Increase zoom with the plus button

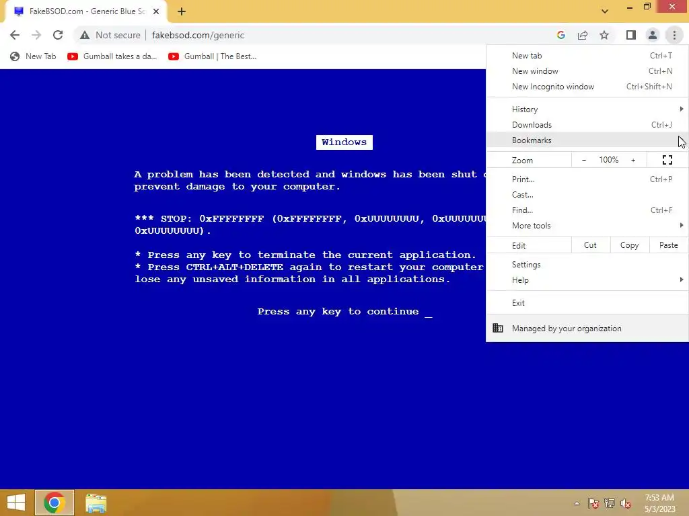click(x=633, y=160)
